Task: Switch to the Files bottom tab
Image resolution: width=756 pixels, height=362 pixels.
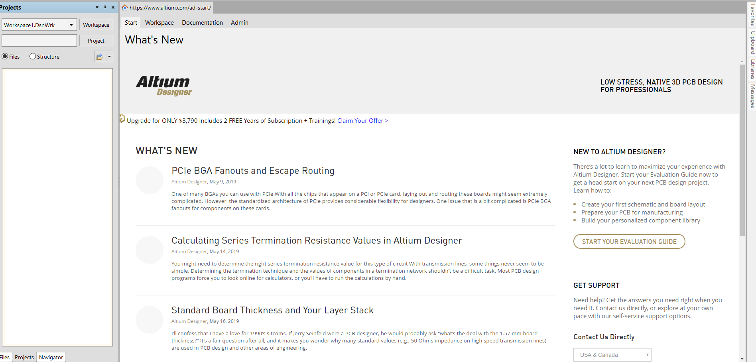Action: (x=5, y=357)
